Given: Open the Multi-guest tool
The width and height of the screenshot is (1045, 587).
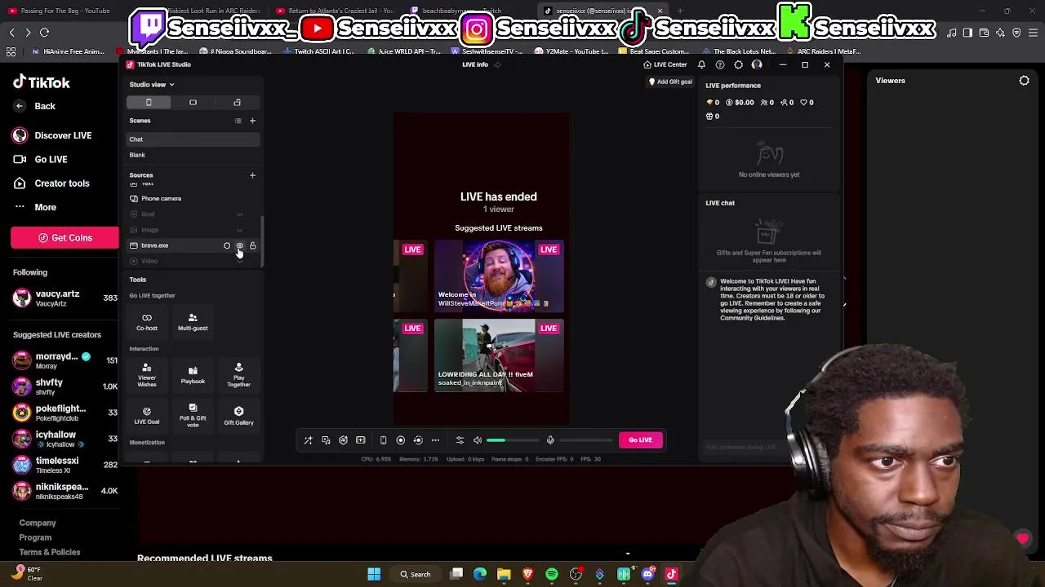Looking at the screenshot, I should tap(193, 322).
